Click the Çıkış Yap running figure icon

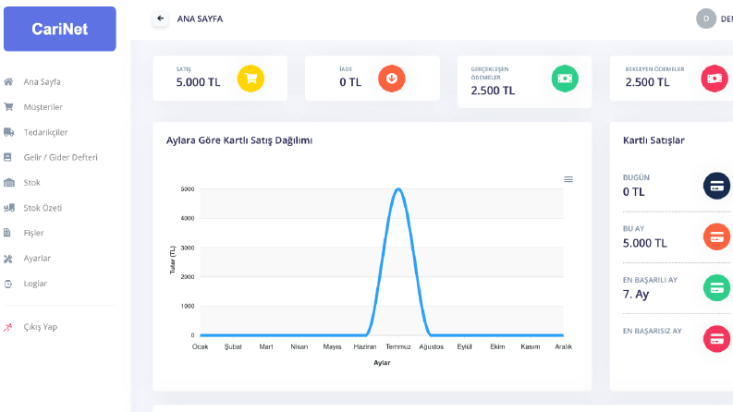8,327
